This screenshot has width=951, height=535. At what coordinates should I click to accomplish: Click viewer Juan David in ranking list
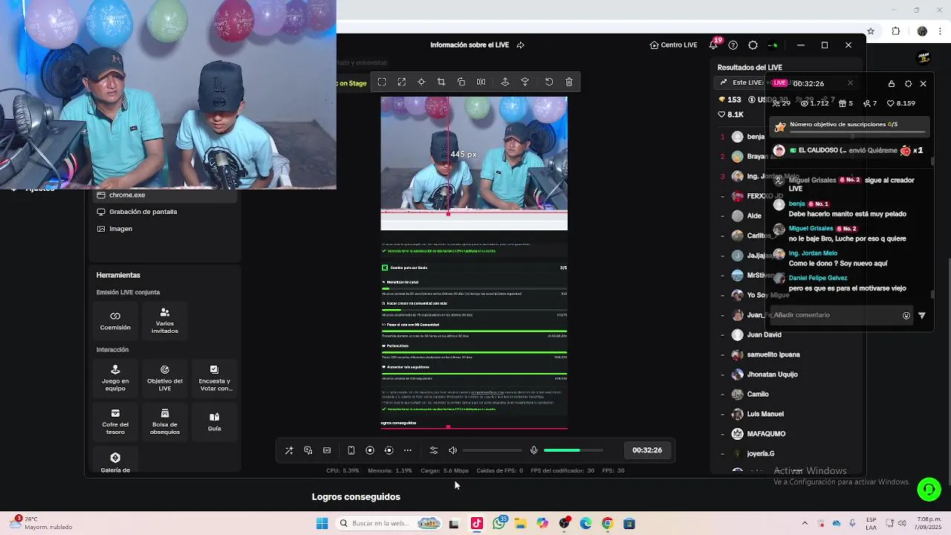click(764, 334)
